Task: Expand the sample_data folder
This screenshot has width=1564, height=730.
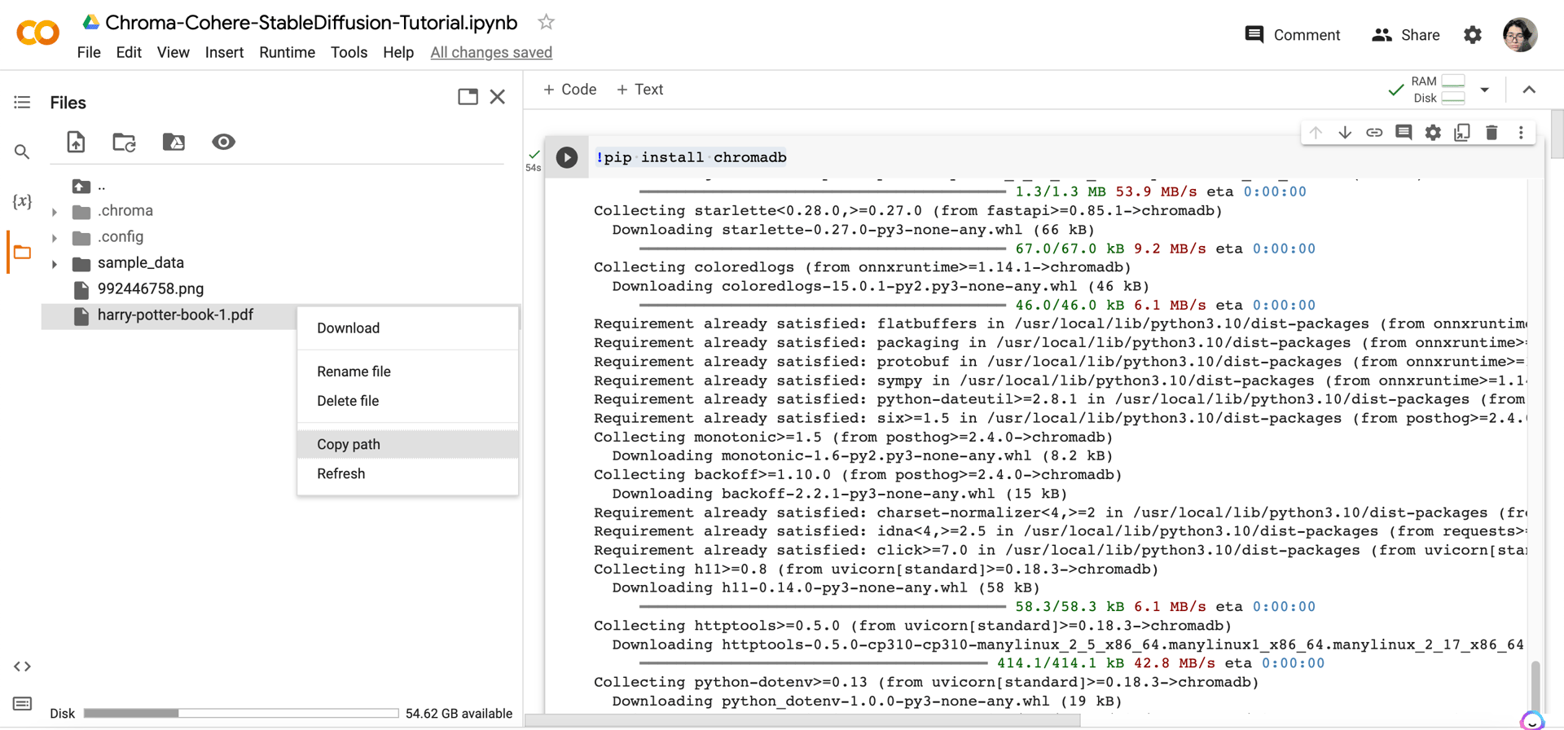Action: click(55, 264)
